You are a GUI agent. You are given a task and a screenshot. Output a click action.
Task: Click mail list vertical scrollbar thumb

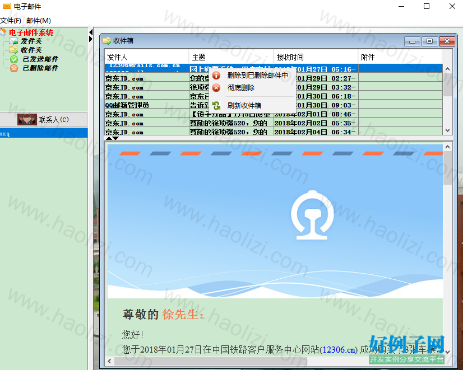pos(447,85)
